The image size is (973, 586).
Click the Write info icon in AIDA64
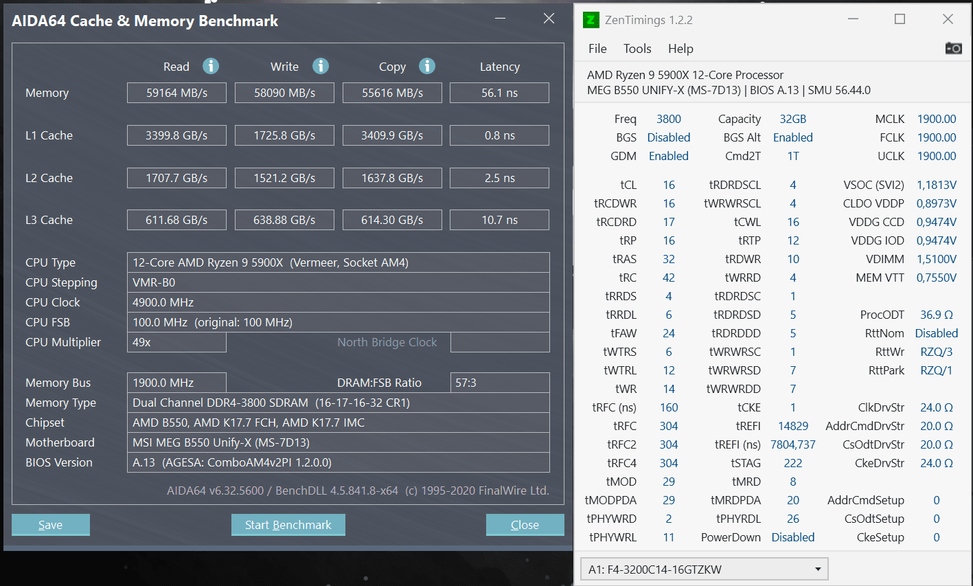(x=321, y=66)
